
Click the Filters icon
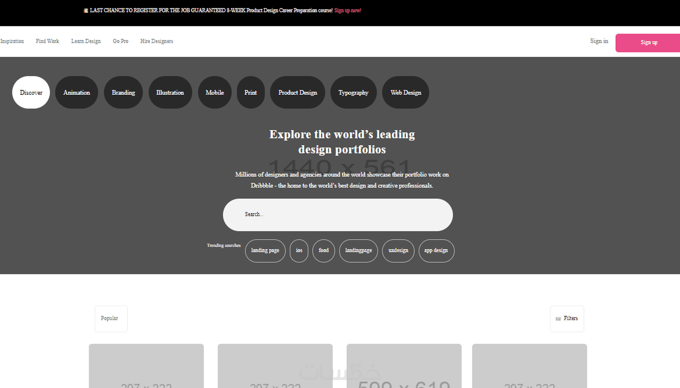558,319
